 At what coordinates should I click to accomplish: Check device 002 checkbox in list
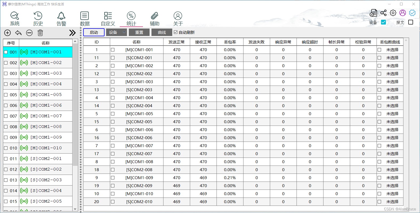(6, 63)
